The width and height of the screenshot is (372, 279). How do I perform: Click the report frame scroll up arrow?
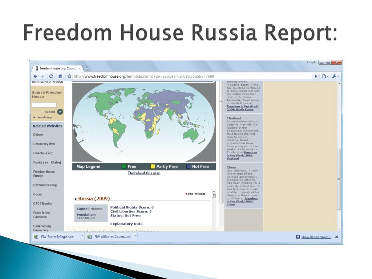click(214, 191)
